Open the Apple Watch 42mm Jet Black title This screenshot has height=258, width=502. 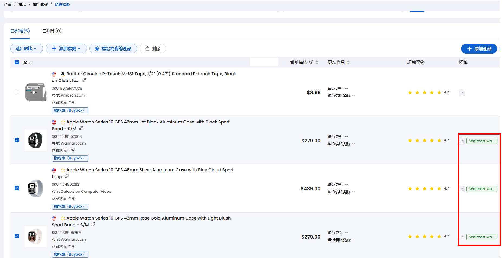pos(141,125)
